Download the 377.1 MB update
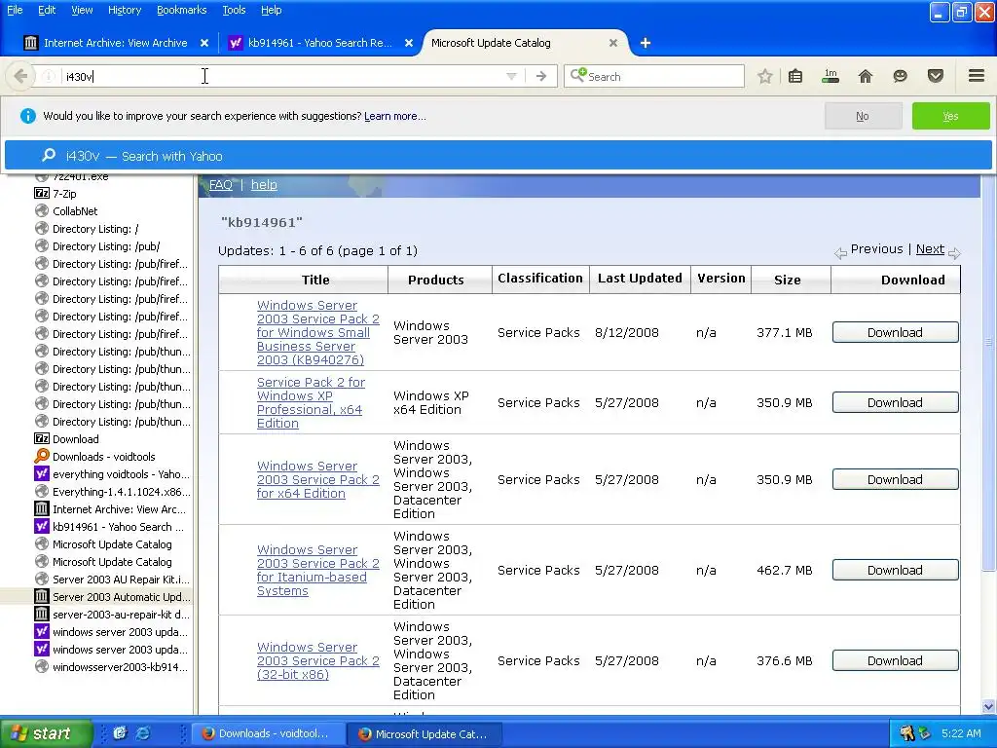Screen dimensions: 997x748 (896, 333)
